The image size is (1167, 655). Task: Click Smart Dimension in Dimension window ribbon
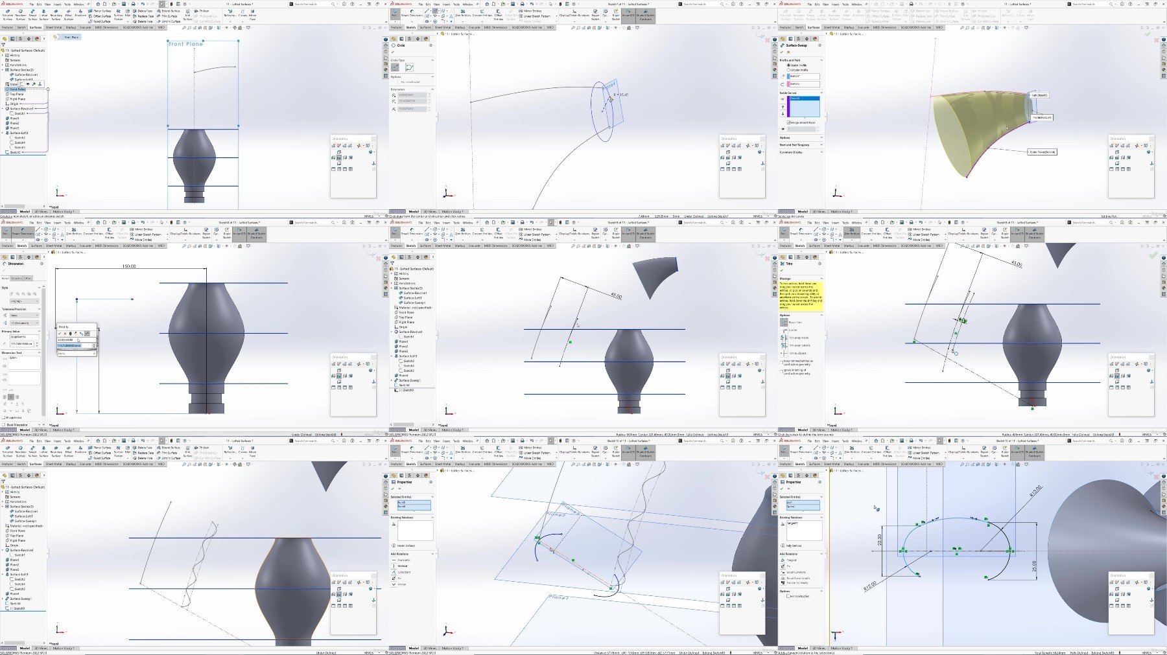click(24, 233)
